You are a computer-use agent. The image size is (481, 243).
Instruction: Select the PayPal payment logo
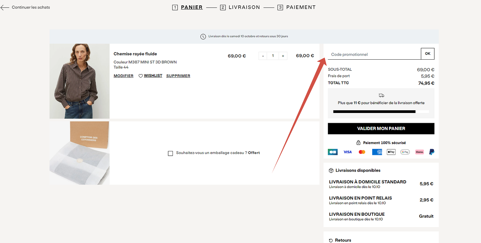[x=432, y=152]
